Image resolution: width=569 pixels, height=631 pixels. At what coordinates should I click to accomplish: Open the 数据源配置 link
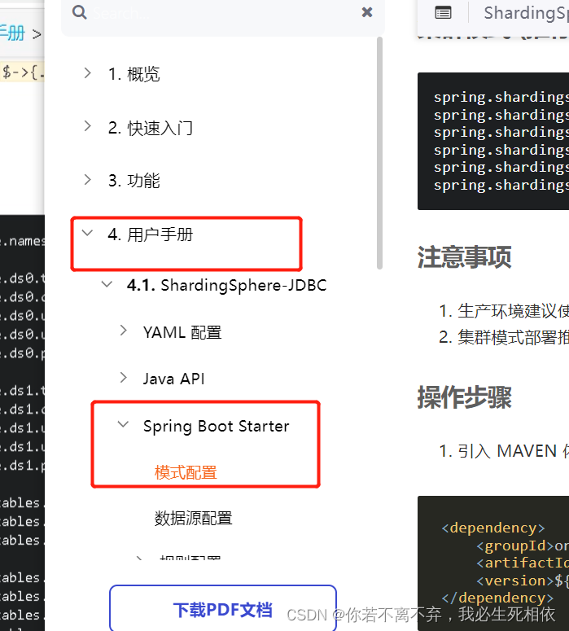(x=194, y=519)
